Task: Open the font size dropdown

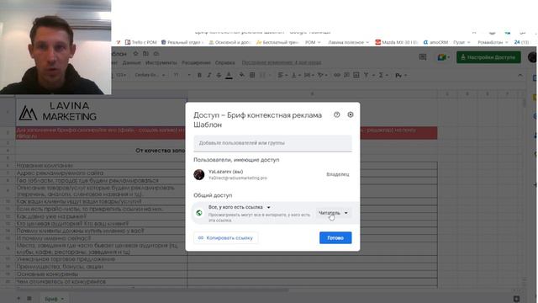Action: point(182,75)
